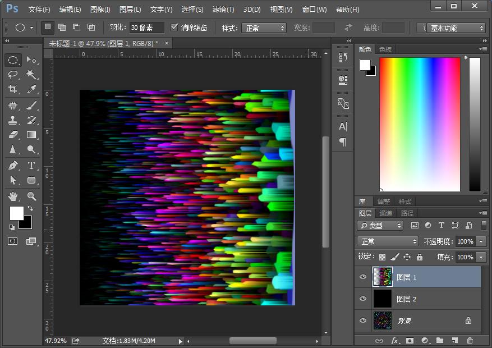Image resolution: width=492 pixels, height=348 pixels.
Task: Select the Zoom tool
Action: (31, 196)
